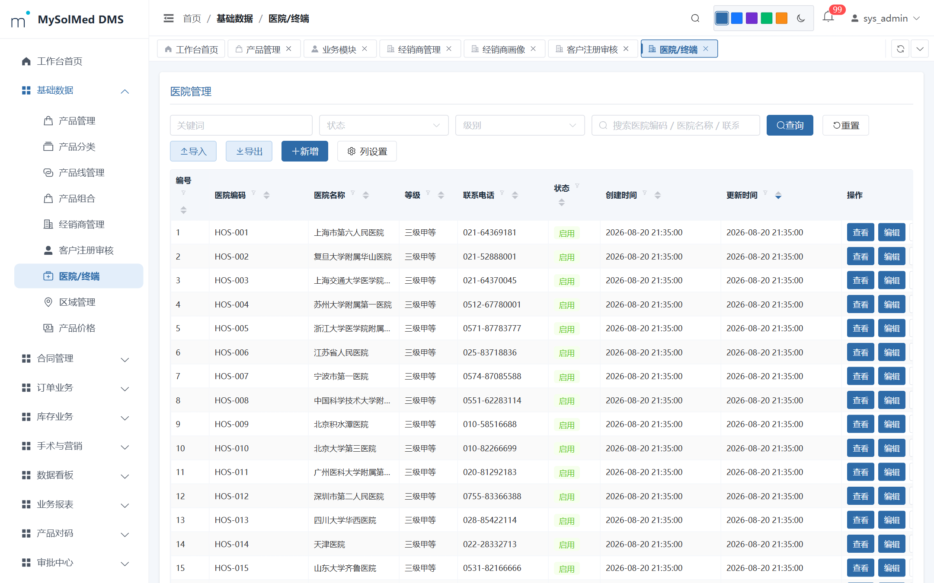The height and width of the screenshot is (583, 934).
Task: Click 新增 to add a hospital
Action: tap(305, 151)
